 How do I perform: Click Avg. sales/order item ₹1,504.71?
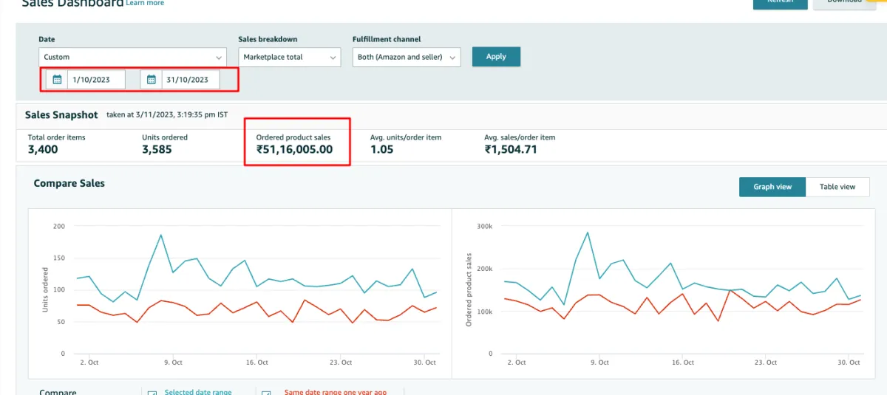[x=511, y=149]
